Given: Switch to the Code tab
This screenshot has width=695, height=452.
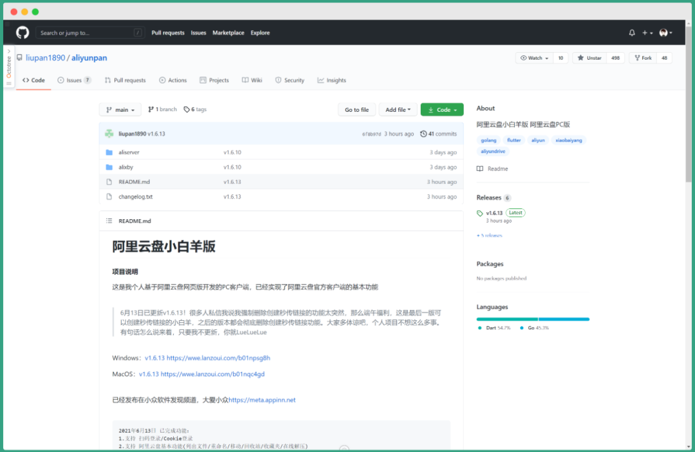Looking at the screenshot, I should point(33,80).
